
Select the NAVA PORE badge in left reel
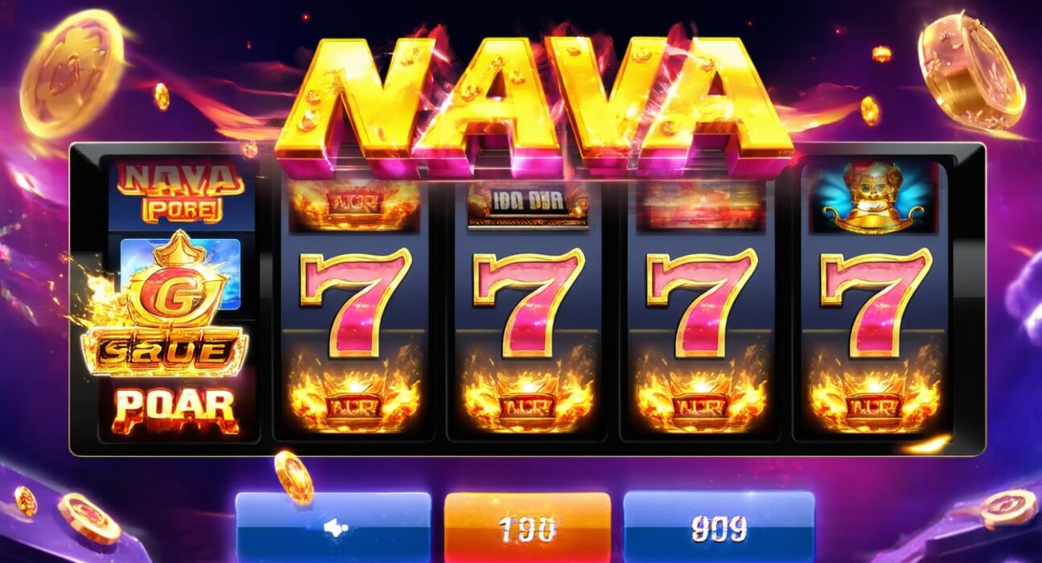click(181, 191)
